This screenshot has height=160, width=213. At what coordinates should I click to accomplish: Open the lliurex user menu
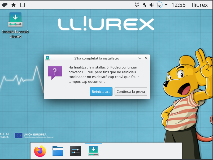point(200,5)
